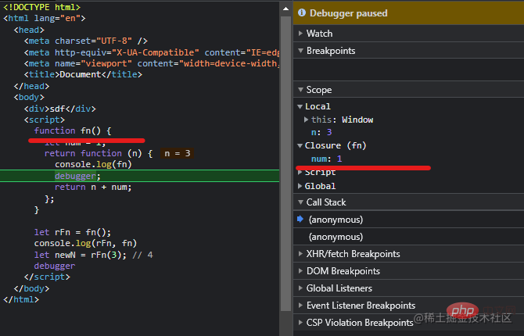Expand the 'this: Window' object

coord(306,120)
